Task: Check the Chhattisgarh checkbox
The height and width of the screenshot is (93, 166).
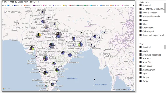Action: pos(141,31)
